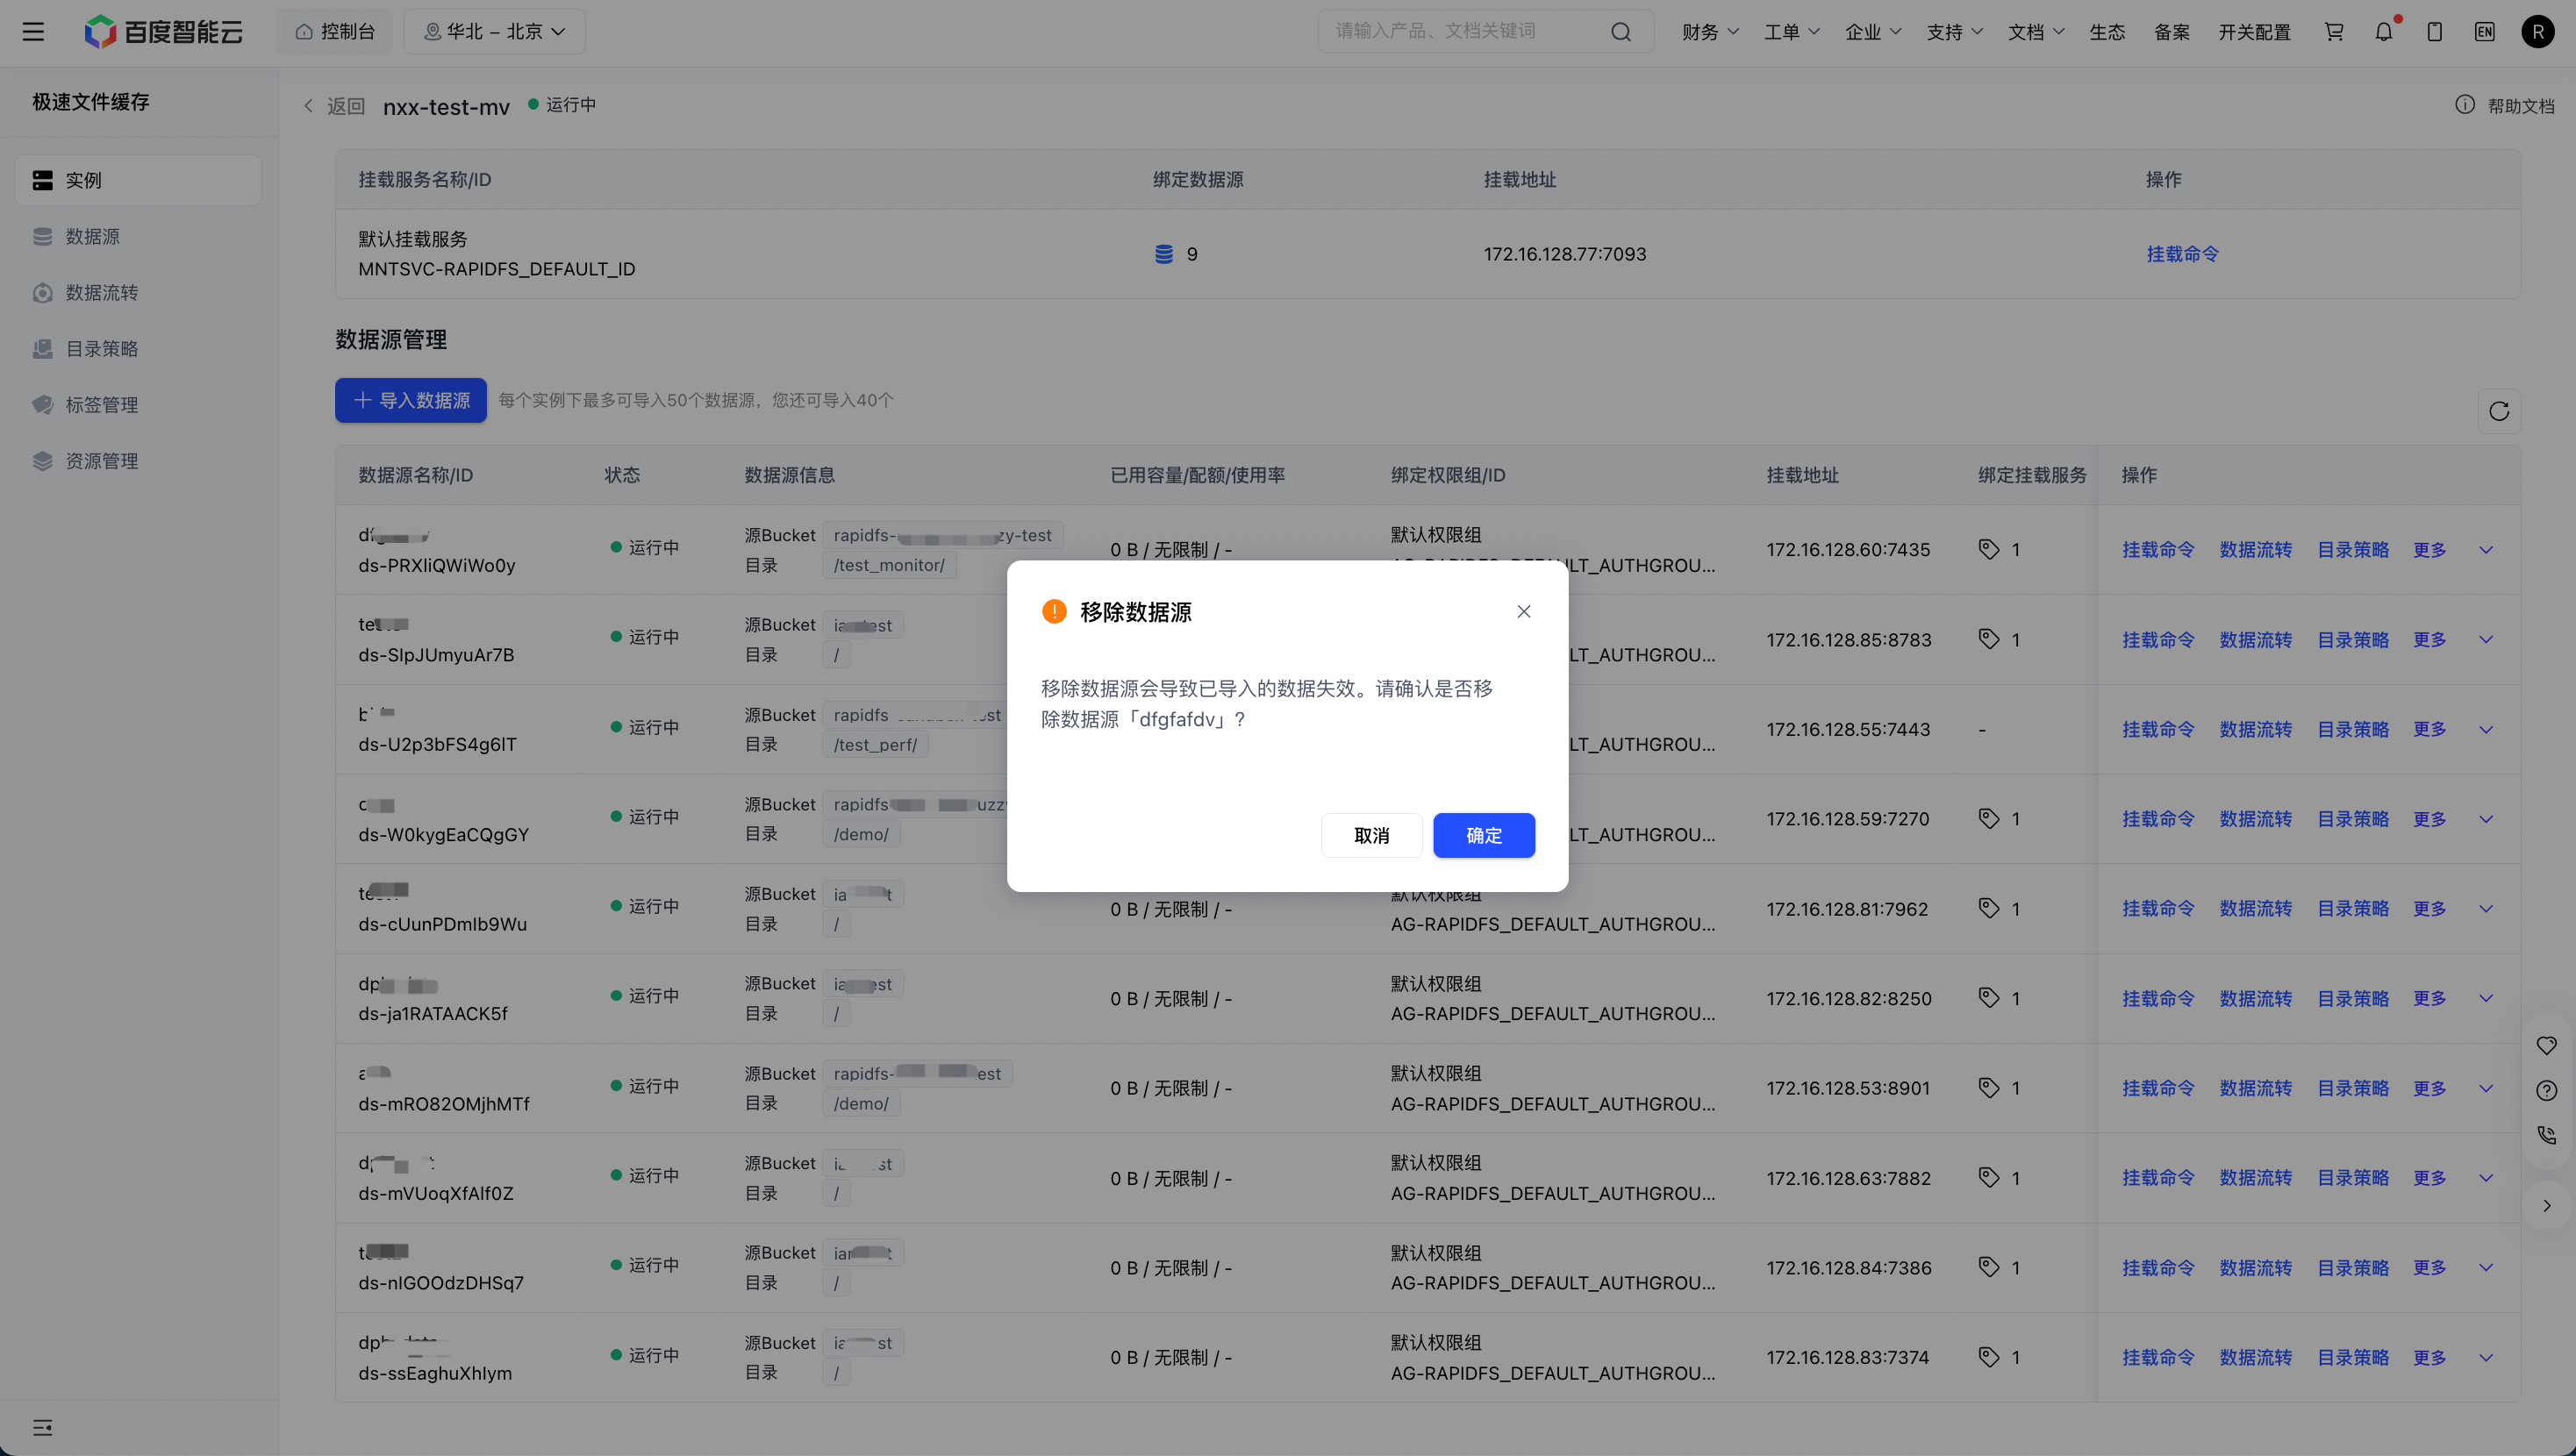Click the search magnifier icon
The height and width of the screenshot is (1456, 2576).
(1621, 32)
